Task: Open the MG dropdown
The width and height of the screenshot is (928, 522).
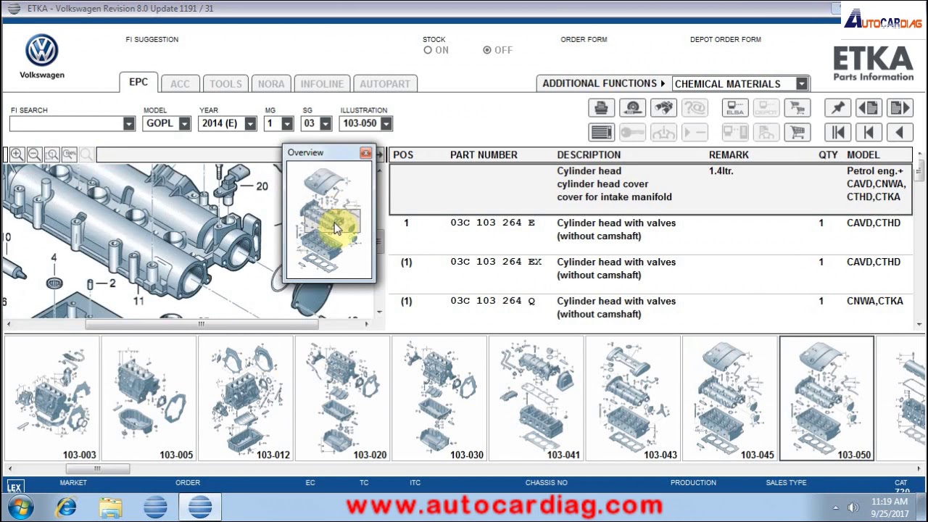Action: pyautogui.click(x=287, y=124)
